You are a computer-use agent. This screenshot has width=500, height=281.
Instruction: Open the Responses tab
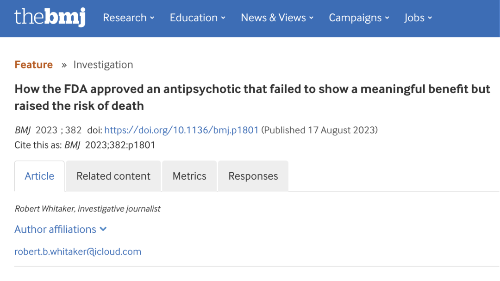[253, 176]
